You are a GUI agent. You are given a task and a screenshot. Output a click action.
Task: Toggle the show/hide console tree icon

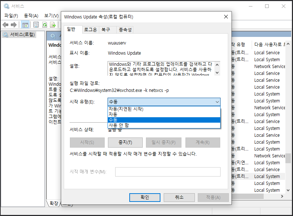[25, 25]
